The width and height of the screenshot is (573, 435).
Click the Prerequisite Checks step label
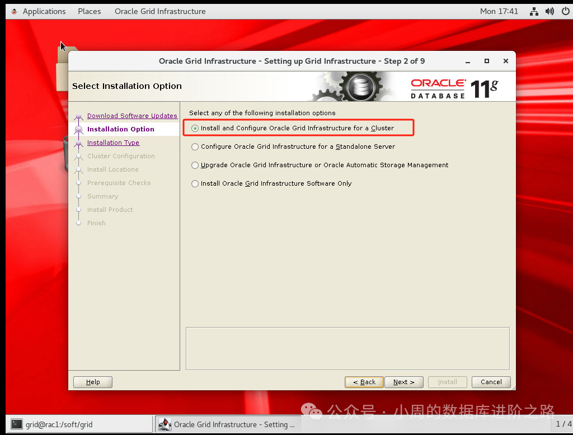click(x=119, y=183)
